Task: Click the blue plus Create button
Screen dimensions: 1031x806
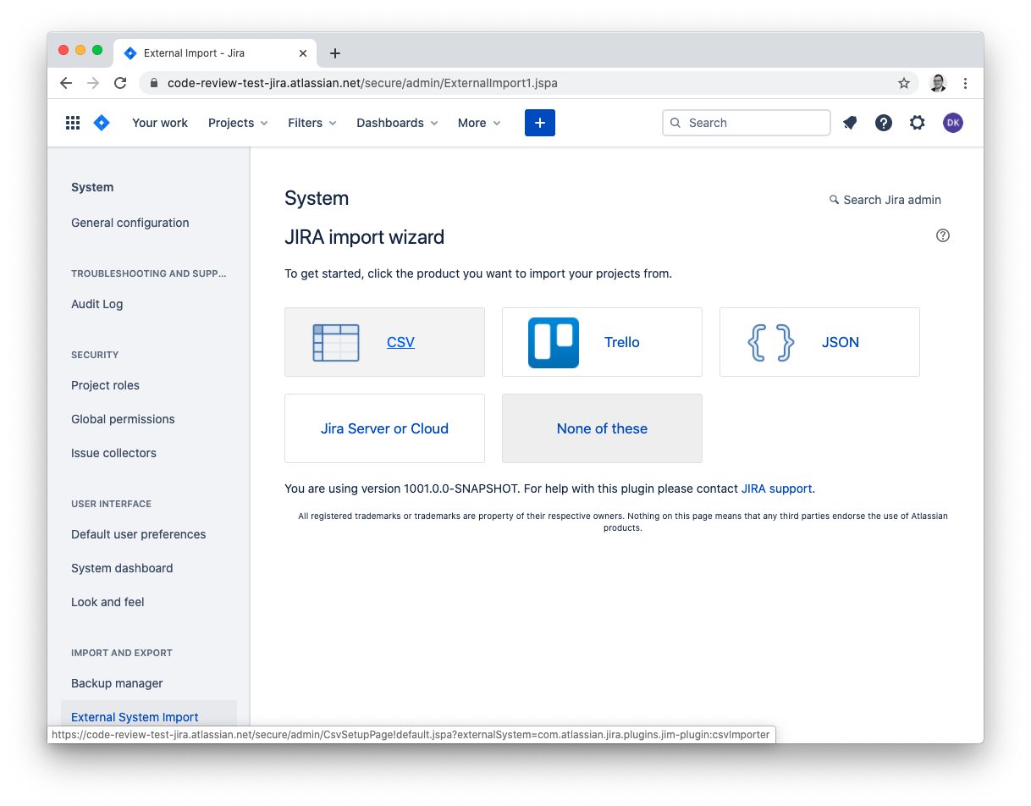Action: 540,123
